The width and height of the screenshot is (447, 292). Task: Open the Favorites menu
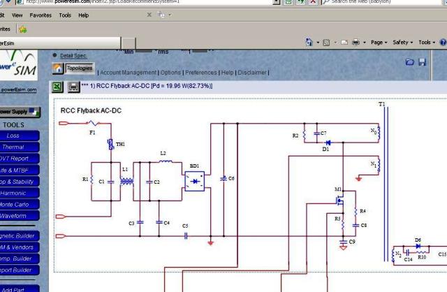pyautogui.click(x=41, y=15)
